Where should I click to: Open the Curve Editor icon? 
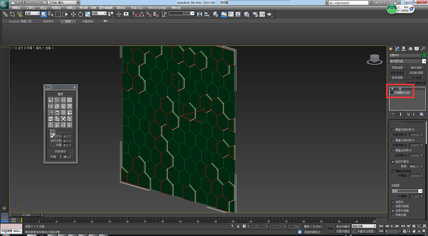231,14
